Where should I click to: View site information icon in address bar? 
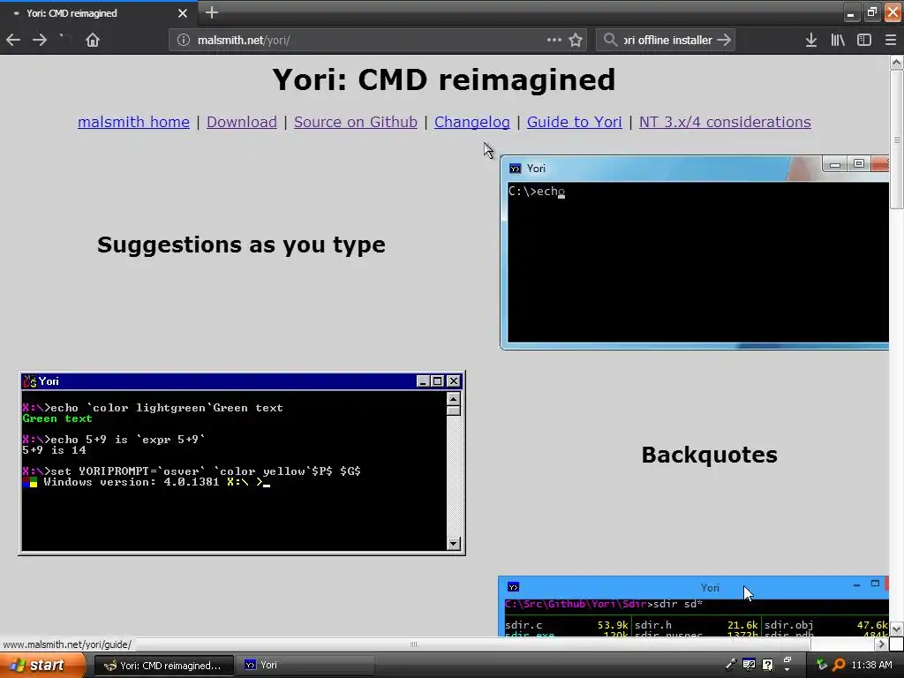pos(184,40)
